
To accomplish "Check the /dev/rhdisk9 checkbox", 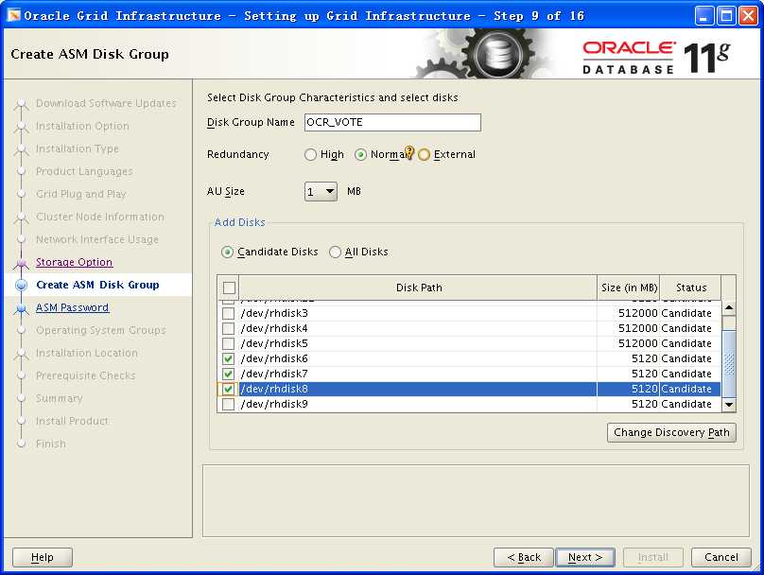I will (228, 404).
